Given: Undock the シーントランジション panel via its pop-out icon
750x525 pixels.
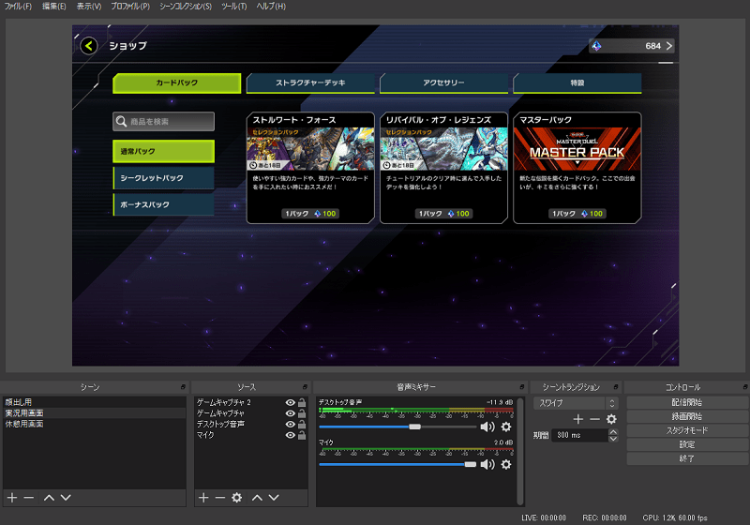Looking at the screenshot, I should point(616,387).
